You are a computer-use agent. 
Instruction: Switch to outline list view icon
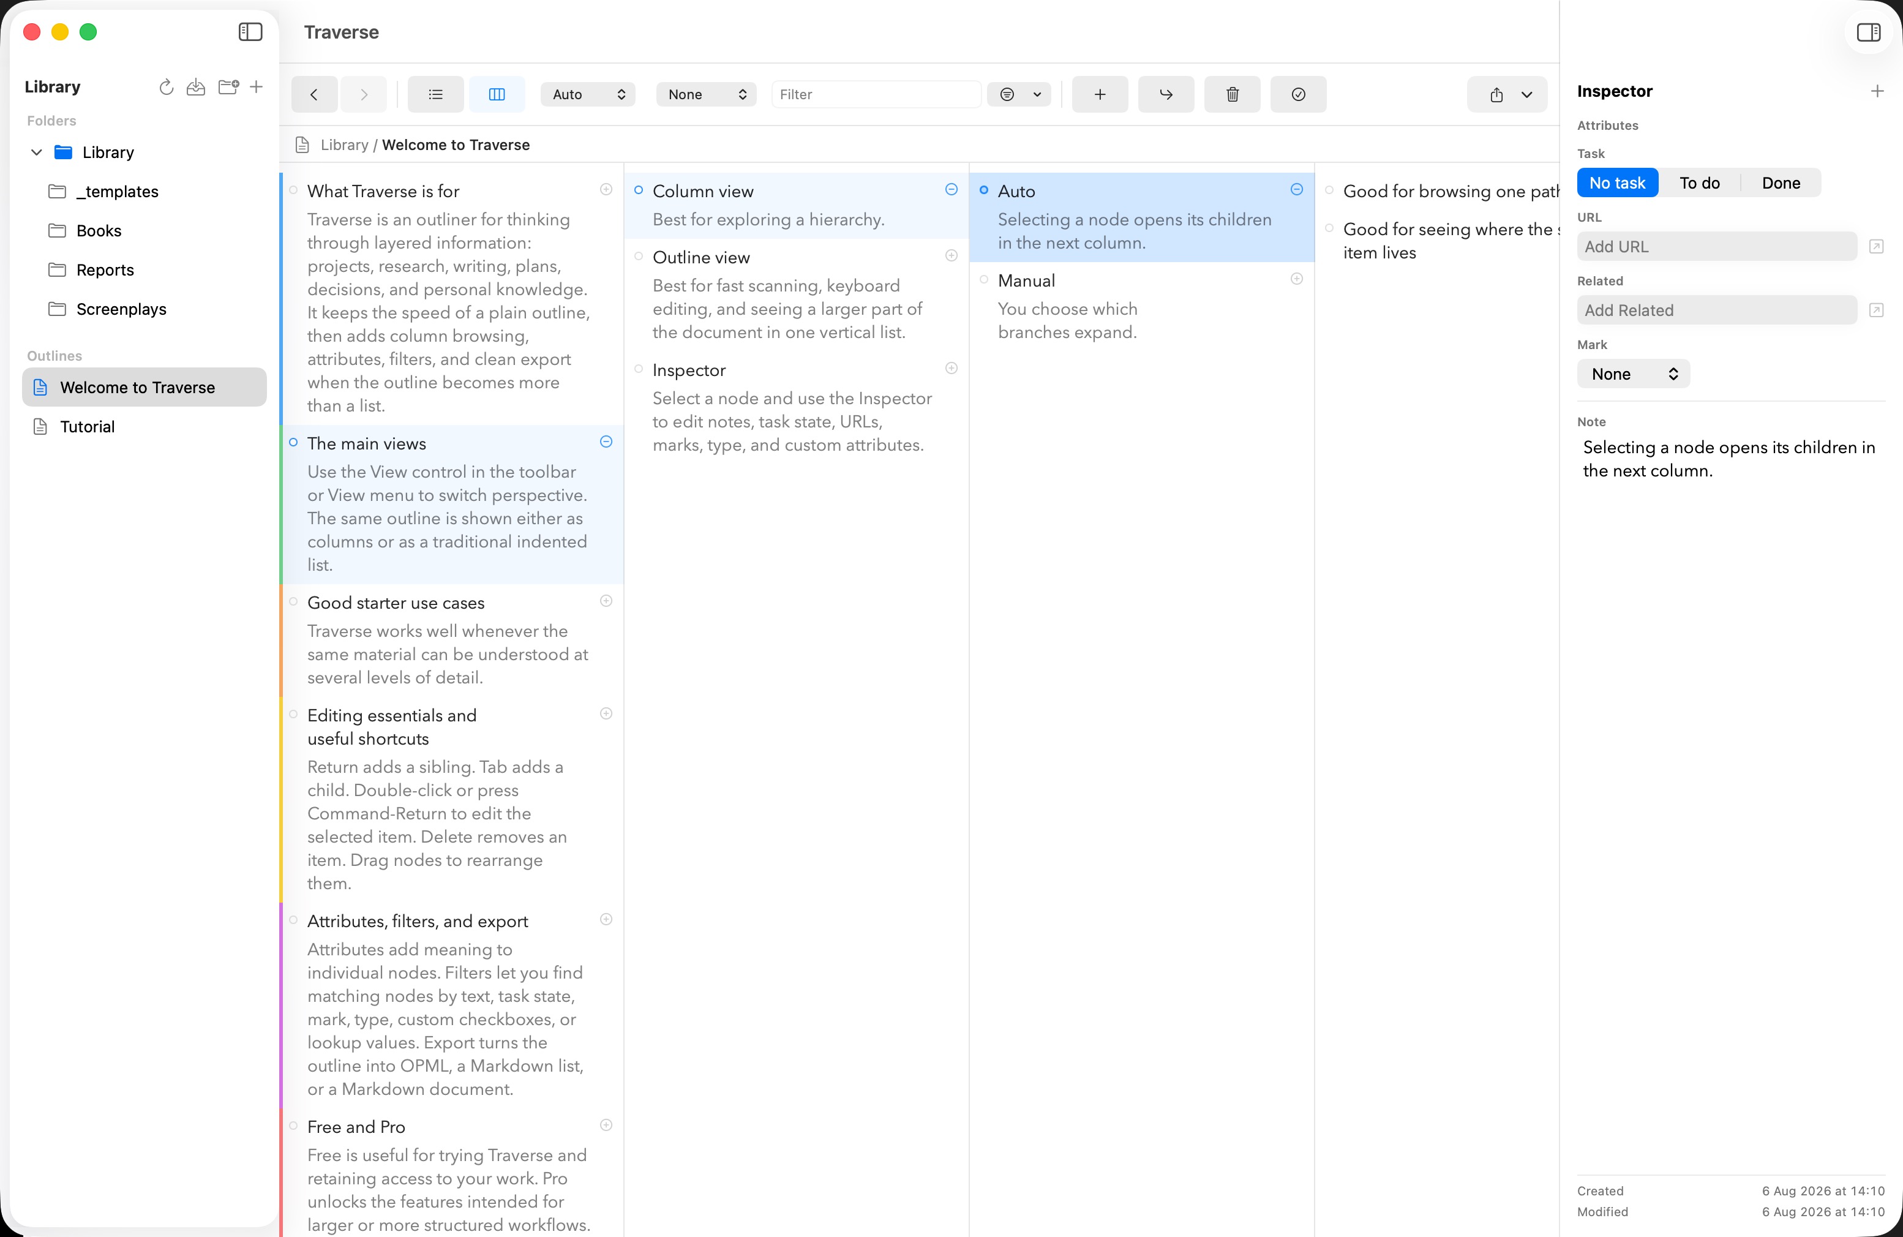click(x=436, y=94)
